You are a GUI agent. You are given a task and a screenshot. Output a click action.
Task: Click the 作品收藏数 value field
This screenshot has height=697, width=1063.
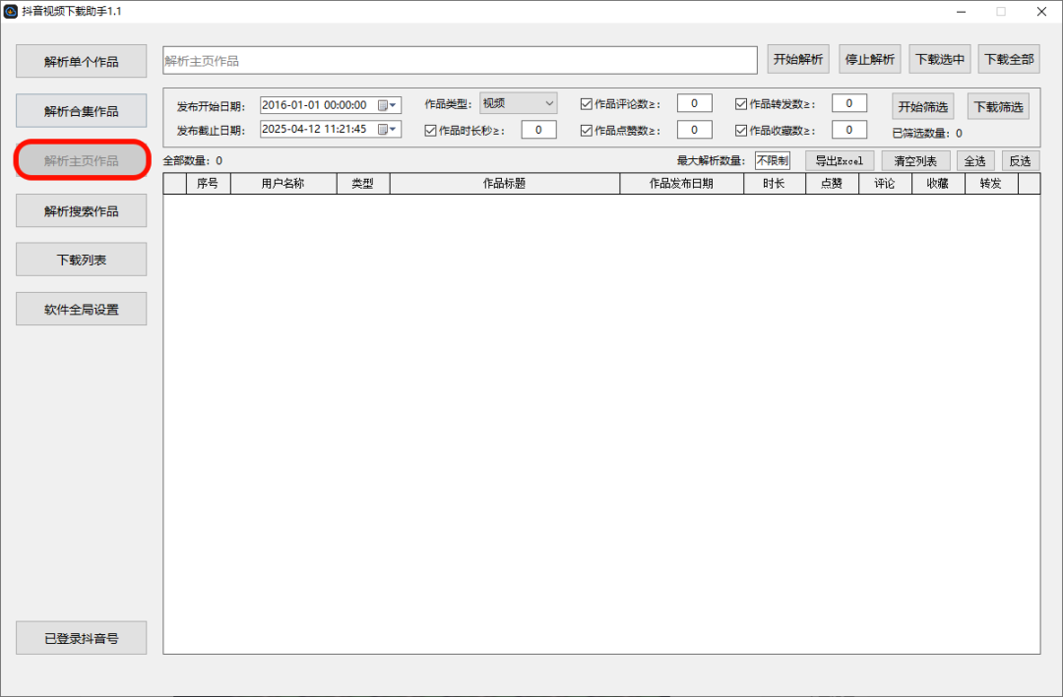click(848, 130)
